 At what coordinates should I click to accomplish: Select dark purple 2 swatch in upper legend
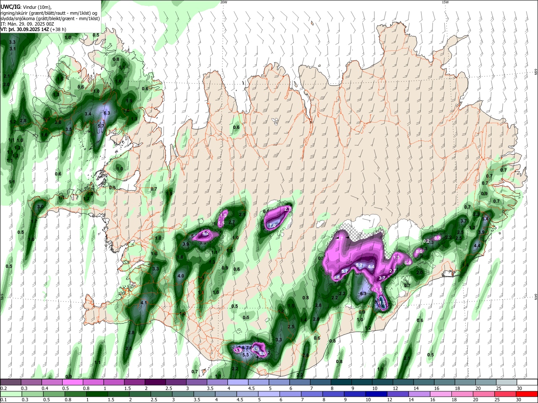click(155, 382)
